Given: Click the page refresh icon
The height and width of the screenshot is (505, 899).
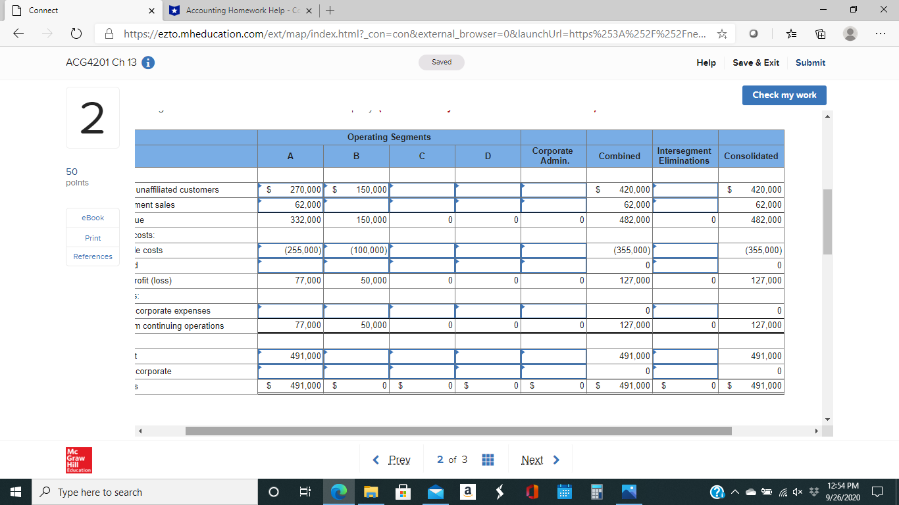Looking at the screenshot, I should point(76,34).
